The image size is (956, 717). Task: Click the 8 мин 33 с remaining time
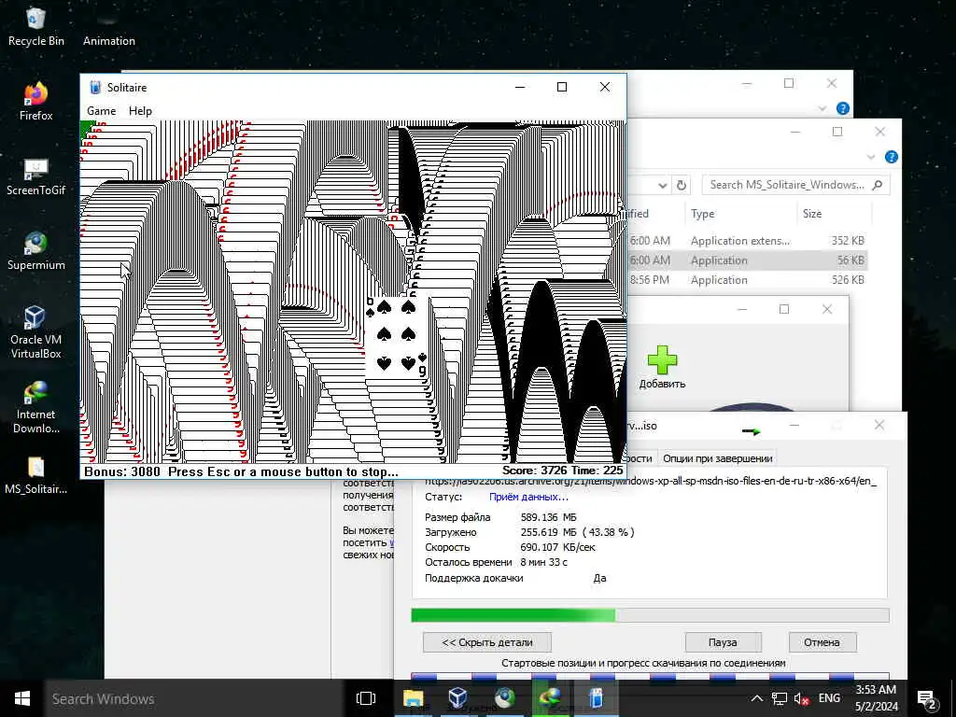tap(544, 562)
